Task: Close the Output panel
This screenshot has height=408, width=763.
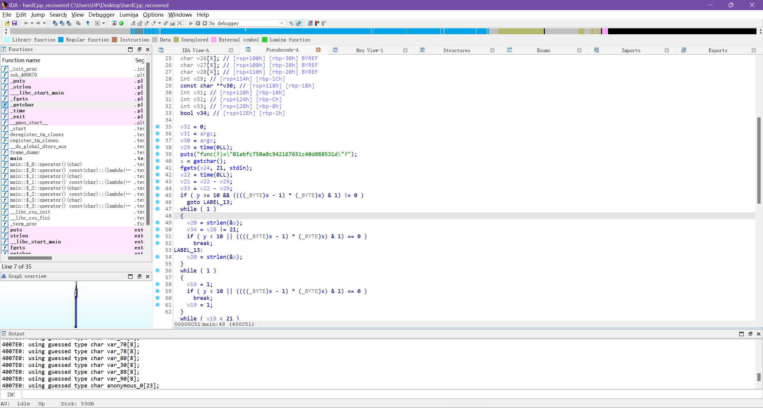Action: [x=759, y=334]
